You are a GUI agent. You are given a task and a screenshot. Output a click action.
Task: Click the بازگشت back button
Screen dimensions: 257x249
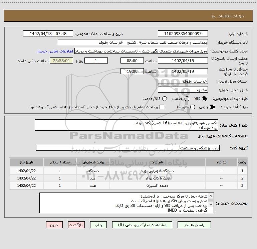(76, 225)
